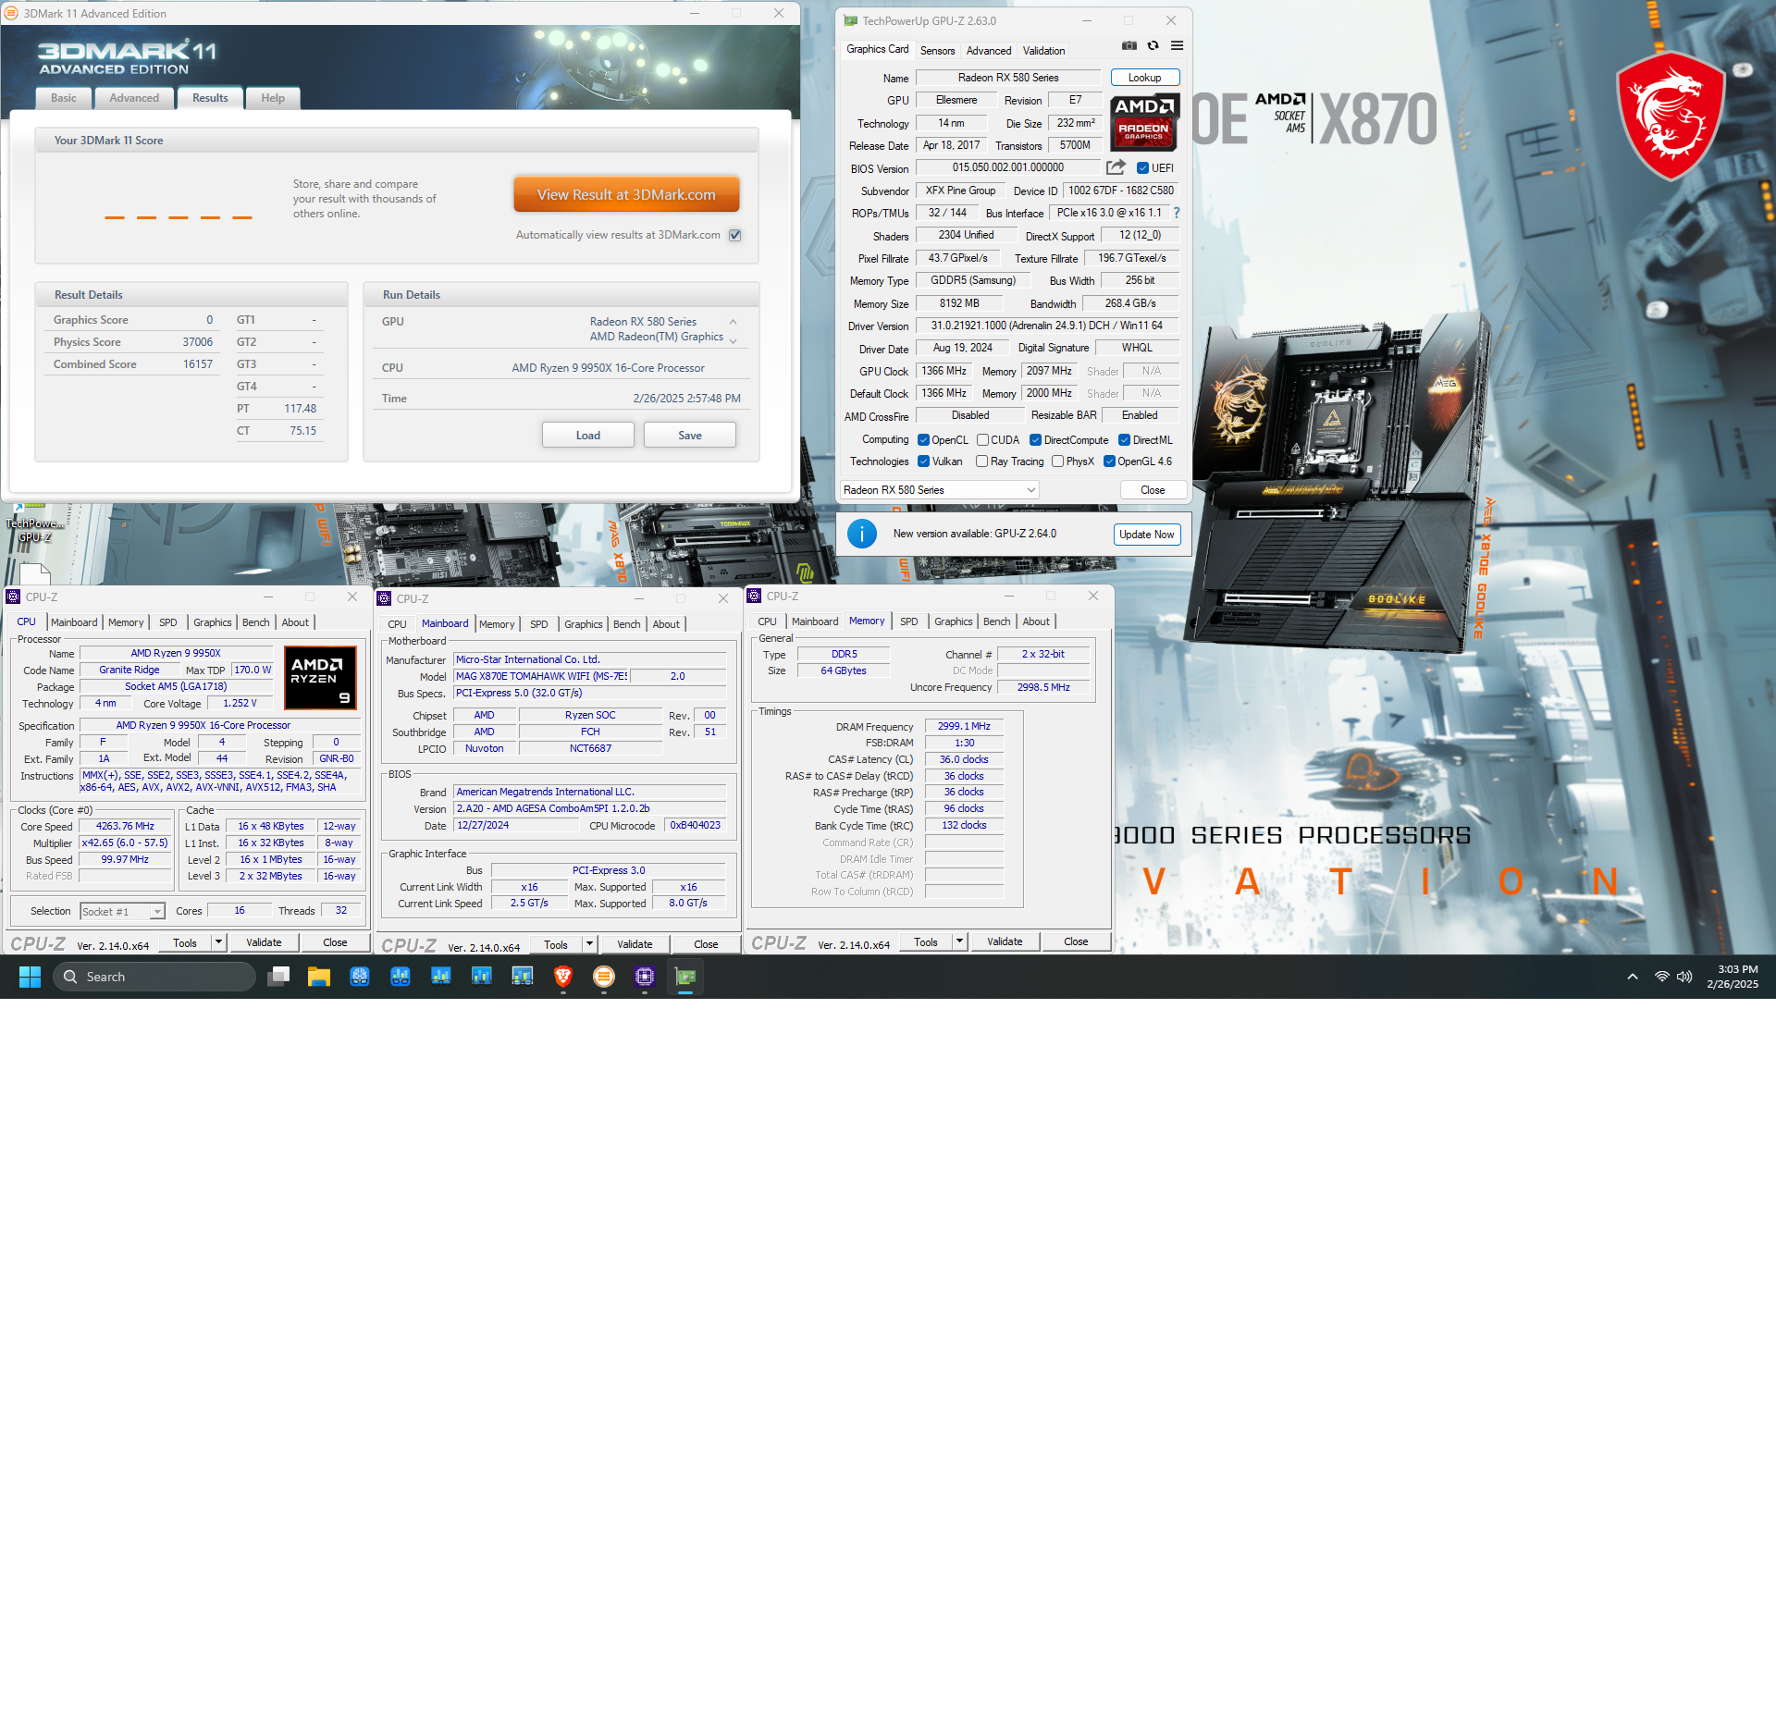Open Bench tab in the CPU-Z CPU window
Viewport: 1776px width, 1710px height.
coord(256,622)
